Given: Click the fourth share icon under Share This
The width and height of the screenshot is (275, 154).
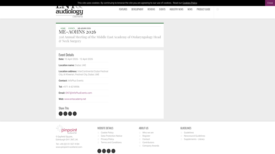Looking at the screenshot, I should tap(75, 114).
